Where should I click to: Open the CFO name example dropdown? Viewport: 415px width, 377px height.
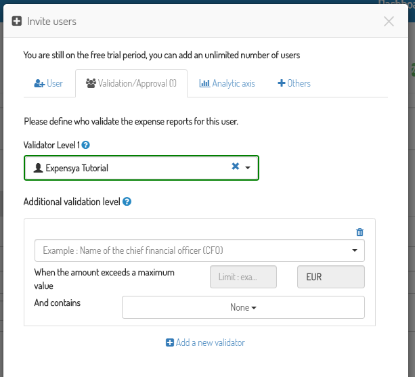pos(200,250)
